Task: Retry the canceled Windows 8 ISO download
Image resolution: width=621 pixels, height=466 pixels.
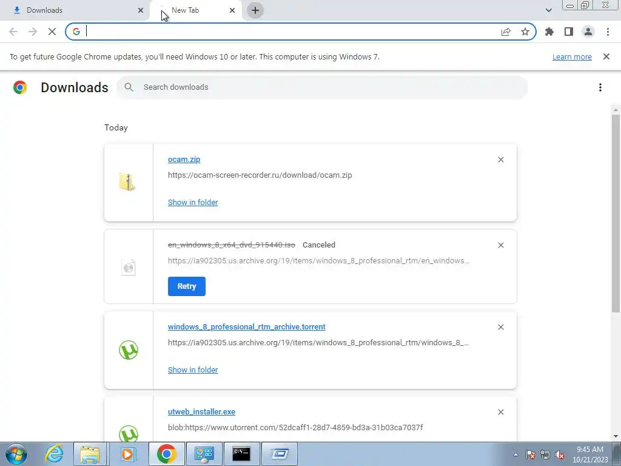Action: coord(187,286)
